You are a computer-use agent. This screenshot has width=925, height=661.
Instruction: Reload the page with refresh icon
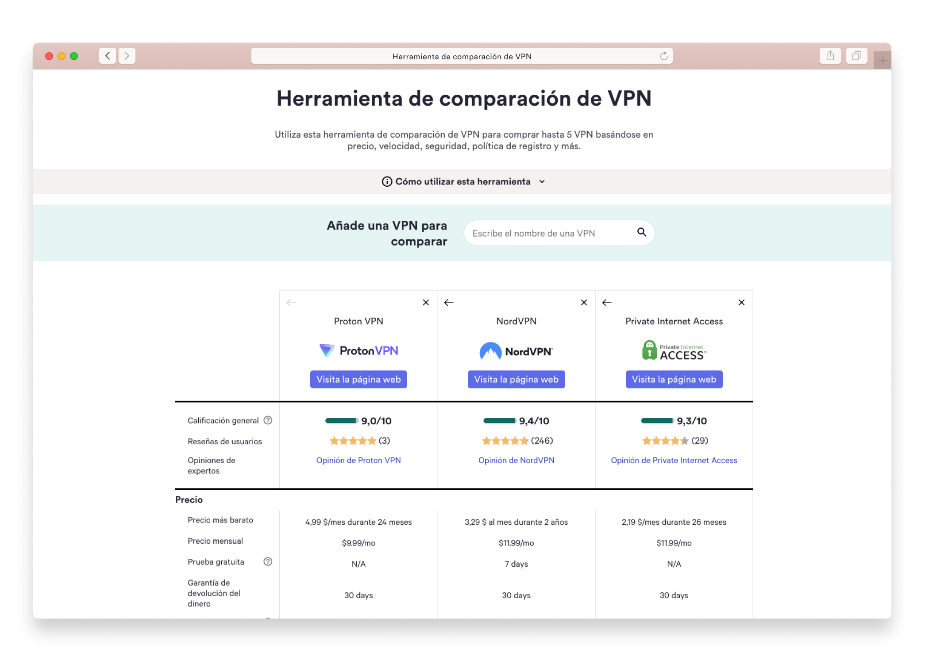[663, 56]
